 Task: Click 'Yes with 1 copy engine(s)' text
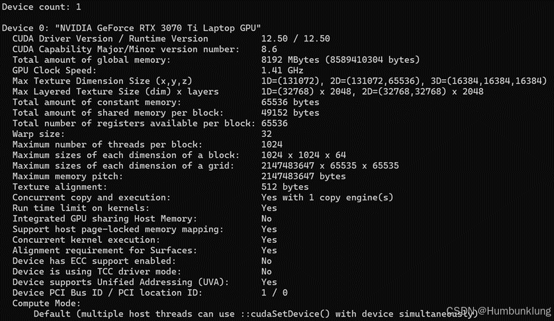pyautogui.click(x=327, y=197)
